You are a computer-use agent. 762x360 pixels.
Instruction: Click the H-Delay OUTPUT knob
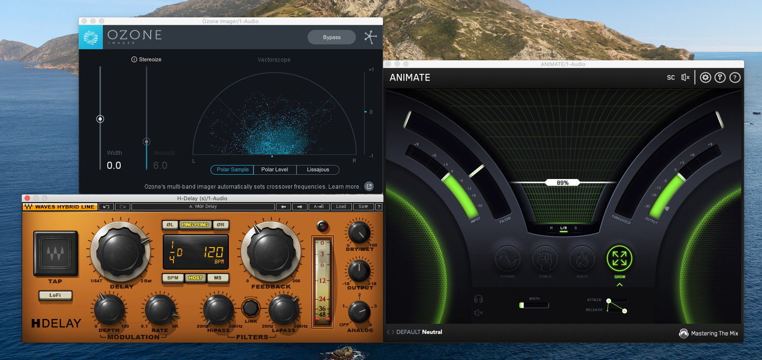click(359, 271)
